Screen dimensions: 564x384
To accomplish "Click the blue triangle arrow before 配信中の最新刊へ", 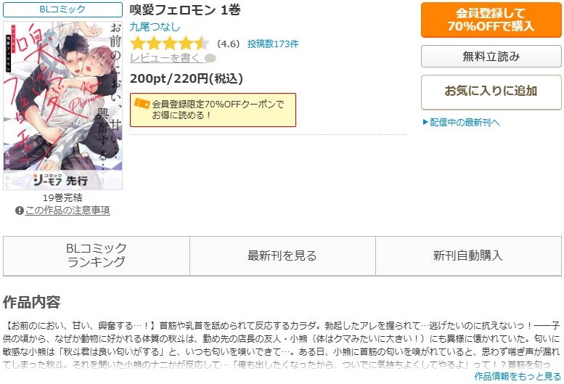I will [x=425, y=122].
